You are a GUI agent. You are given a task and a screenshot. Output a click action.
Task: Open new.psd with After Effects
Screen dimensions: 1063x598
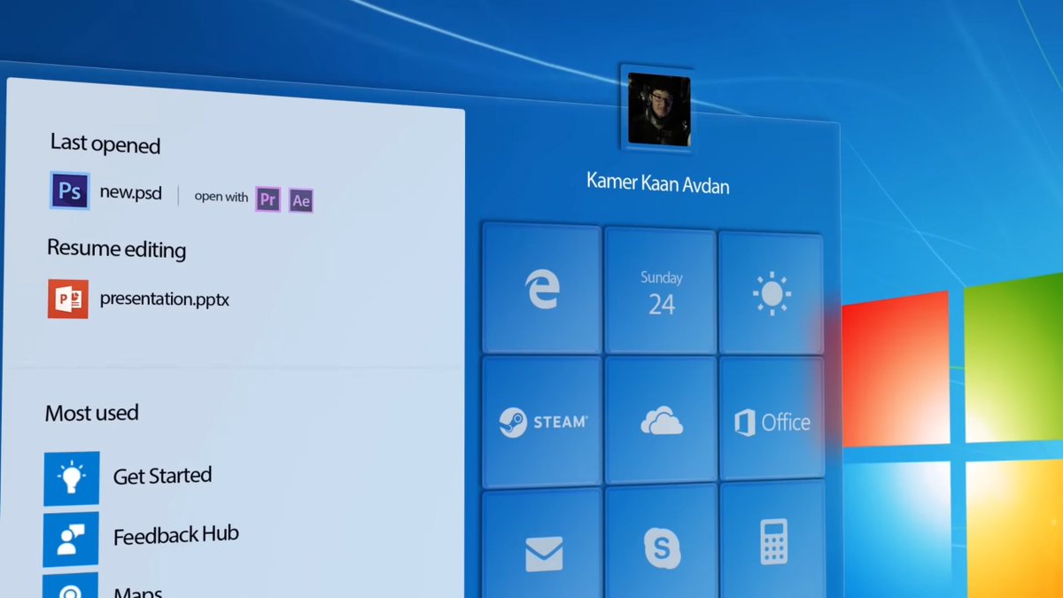coord(301,201)
